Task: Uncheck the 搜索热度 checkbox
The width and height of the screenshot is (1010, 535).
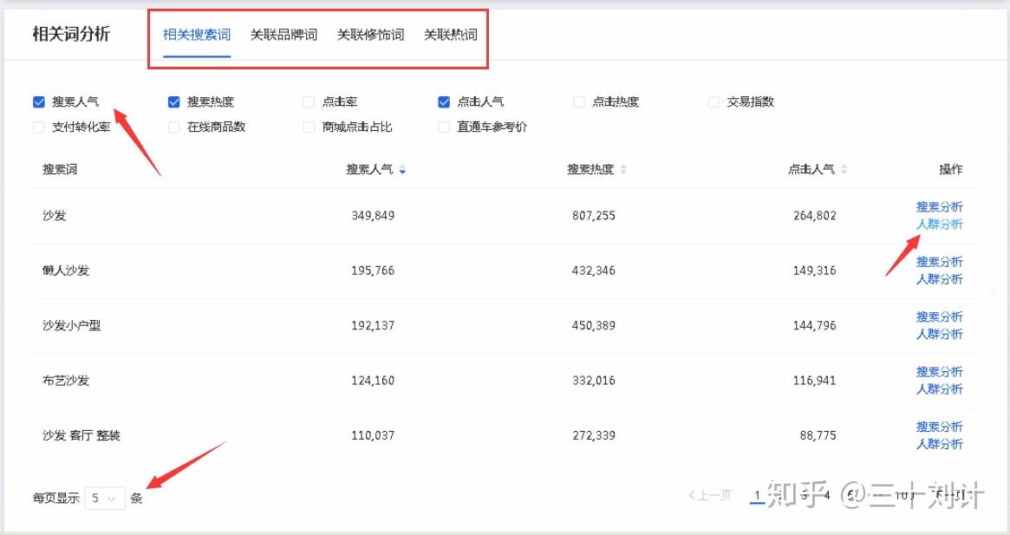Action: point(174,101)
